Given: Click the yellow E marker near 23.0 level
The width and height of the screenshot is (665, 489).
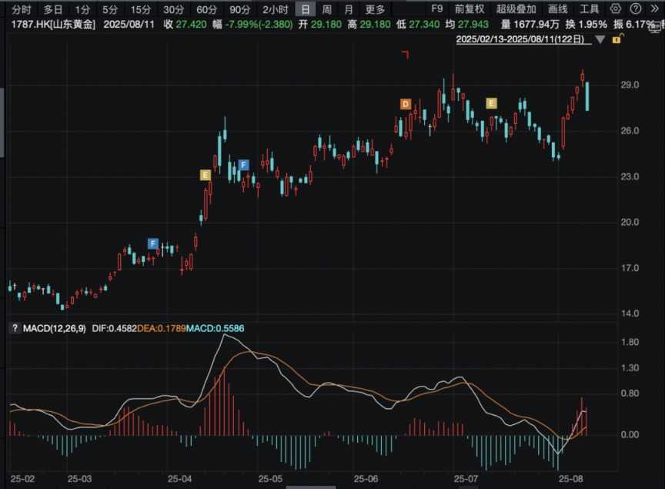Looking at the screenshot, I should click(205, 175).
